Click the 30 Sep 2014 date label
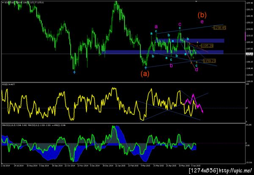This screenshot has height=175, width=254. [x=57, y=166]
